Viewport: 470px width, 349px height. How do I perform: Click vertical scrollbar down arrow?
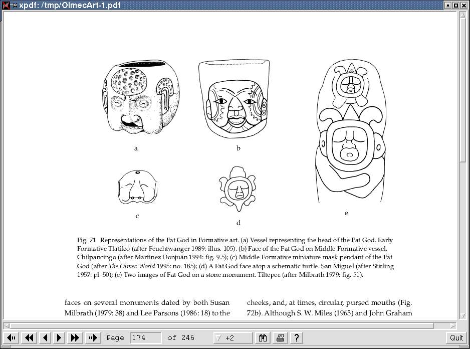(x=463, y=316)
